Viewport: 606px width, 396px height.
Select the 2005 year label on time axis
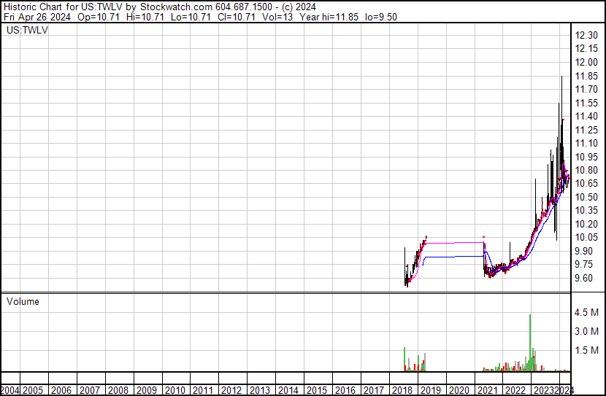click(x=33, y=391)
